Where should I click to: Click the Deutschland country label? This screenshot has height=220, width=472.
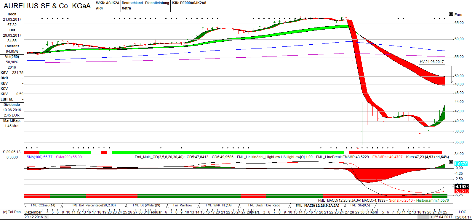(132, 3)
